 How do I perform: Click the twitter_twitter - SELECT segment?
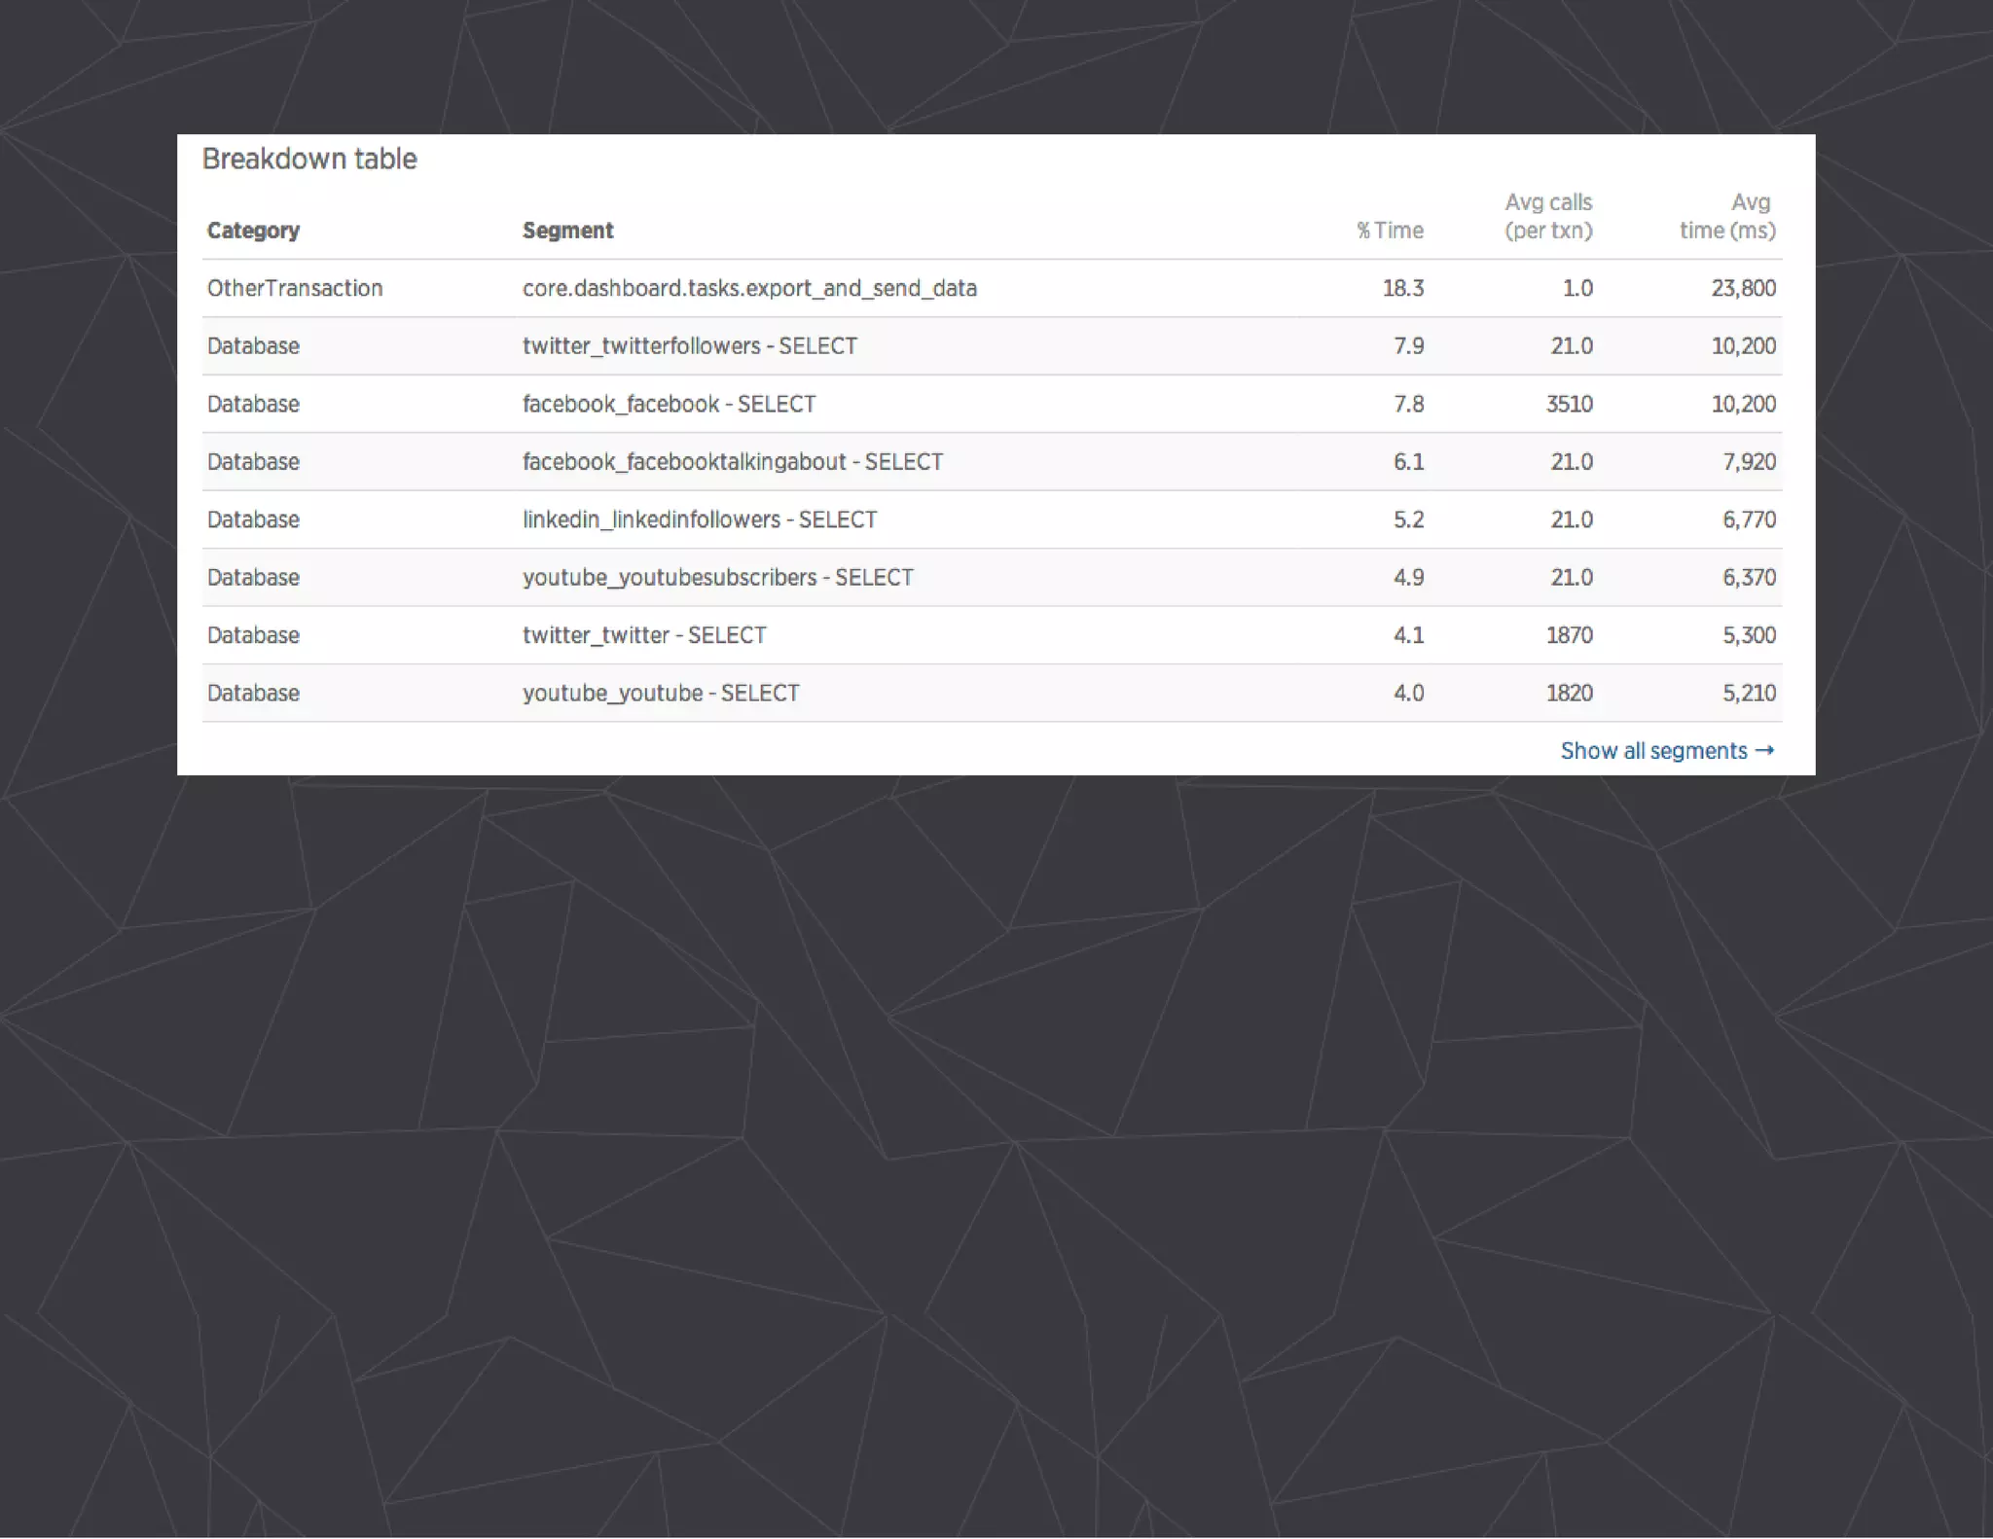644,635
